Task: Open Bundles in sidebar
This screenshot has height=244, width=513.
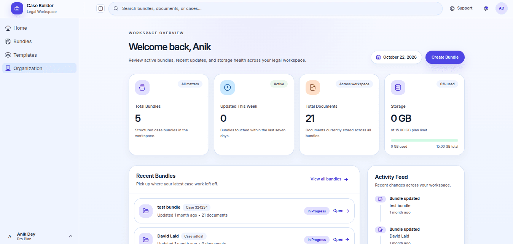Action: click(39, 41)
